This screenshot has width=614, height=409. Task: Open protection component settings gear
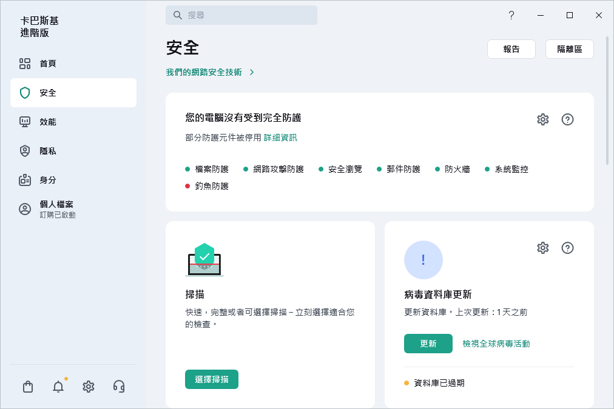click(x=542, y=119)
